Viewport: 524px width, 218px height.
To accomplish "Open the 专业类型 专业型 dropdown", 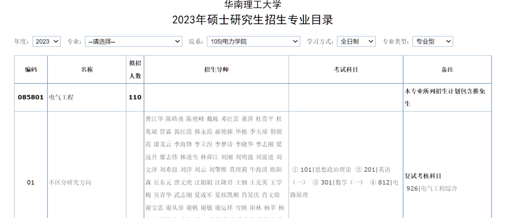I will pos(433,41).
